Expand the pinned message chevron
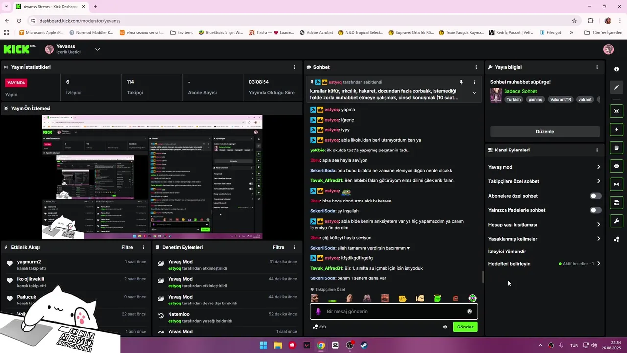 [474, 93]
